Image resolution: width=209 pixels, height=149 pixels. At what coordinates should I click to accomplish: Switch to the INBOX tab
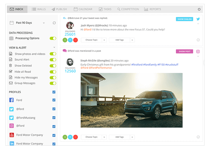pyautogui.click(x=17, y=9)
